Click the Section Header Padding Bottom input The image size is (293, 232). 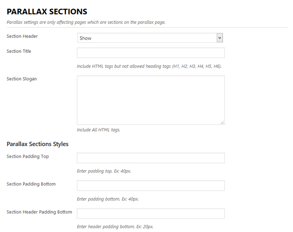(x=151, y=213)
